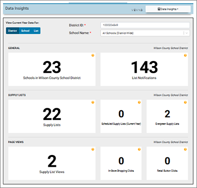The image size is (197, 188).
Task: Click the 143 List Notifications value
Action: (144, 67)
